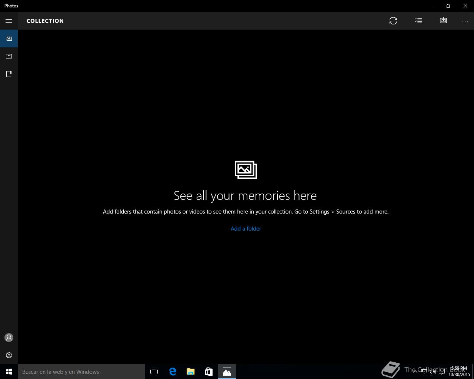
Task: Minimize the Photos window
Action: point(431,6)
